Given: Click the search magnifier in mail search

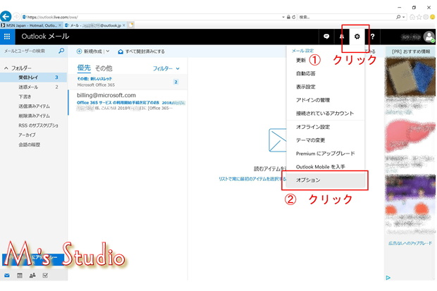Looking at the screenshot, I should (61, 51).
